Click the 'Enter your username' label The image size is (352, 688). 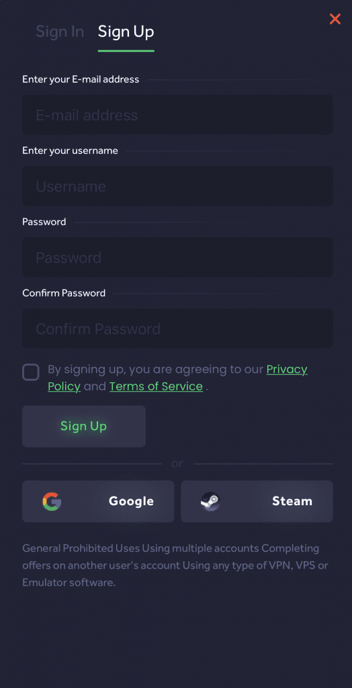point(71,151)
